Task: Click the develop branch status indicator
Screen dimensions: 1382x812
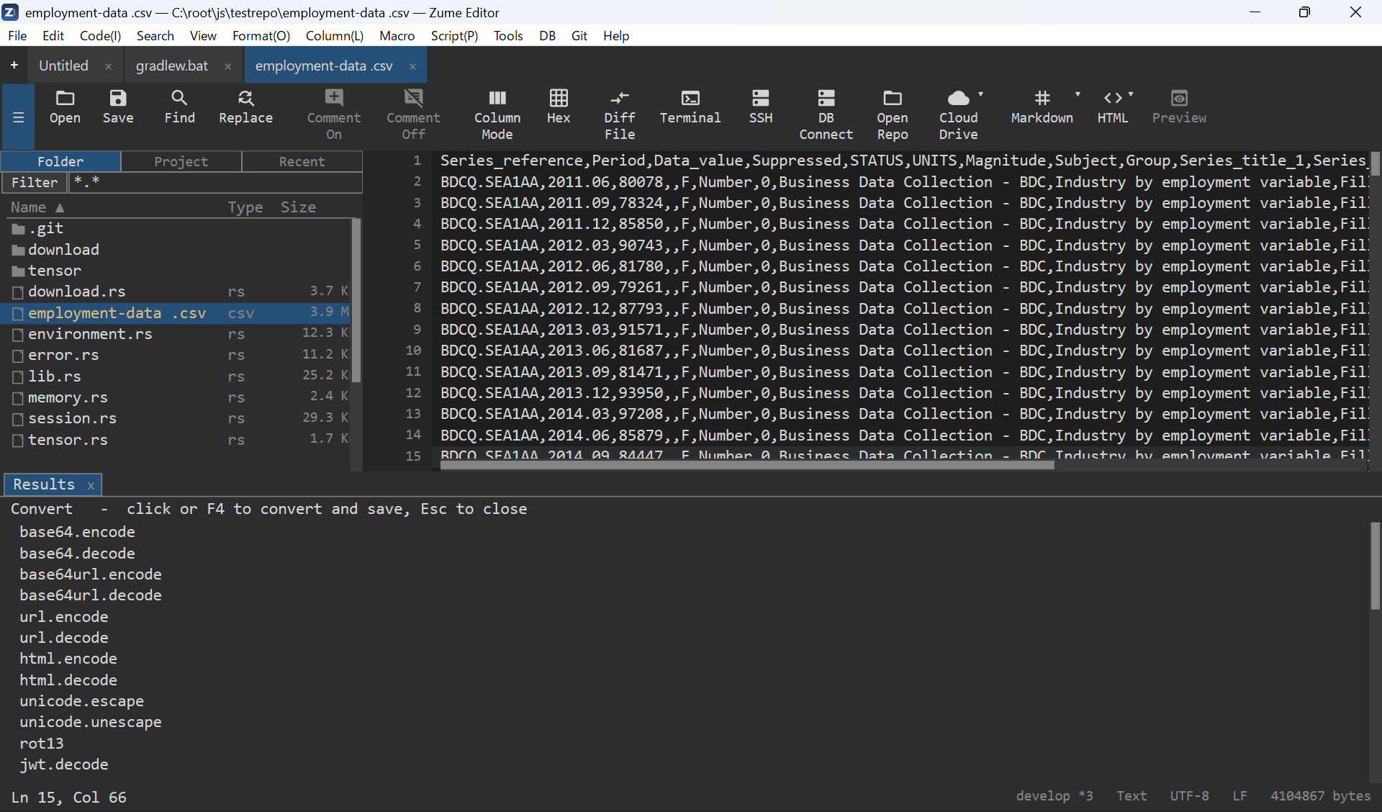Action: click(1054, 796)
